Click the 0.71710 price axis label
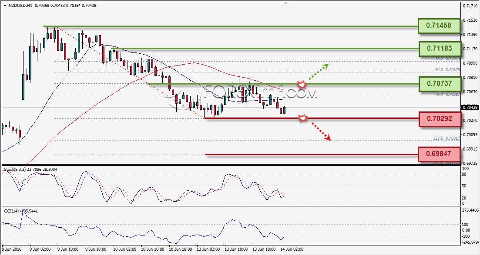The image size is (480, 255). pyautogui.click(x=470, y=6)
